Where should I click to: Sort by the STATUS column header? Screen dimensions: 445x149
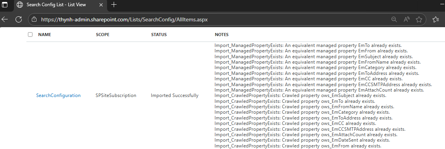pos(159,35)
